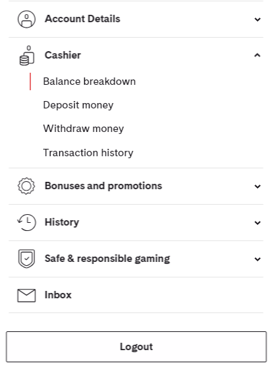Viewport: 272px width, 367px height.
Task: Open the Inbox label
Action: (58, 295)
